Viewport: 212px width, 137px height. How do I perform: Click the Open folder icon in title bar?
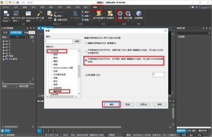pos(10,2)
